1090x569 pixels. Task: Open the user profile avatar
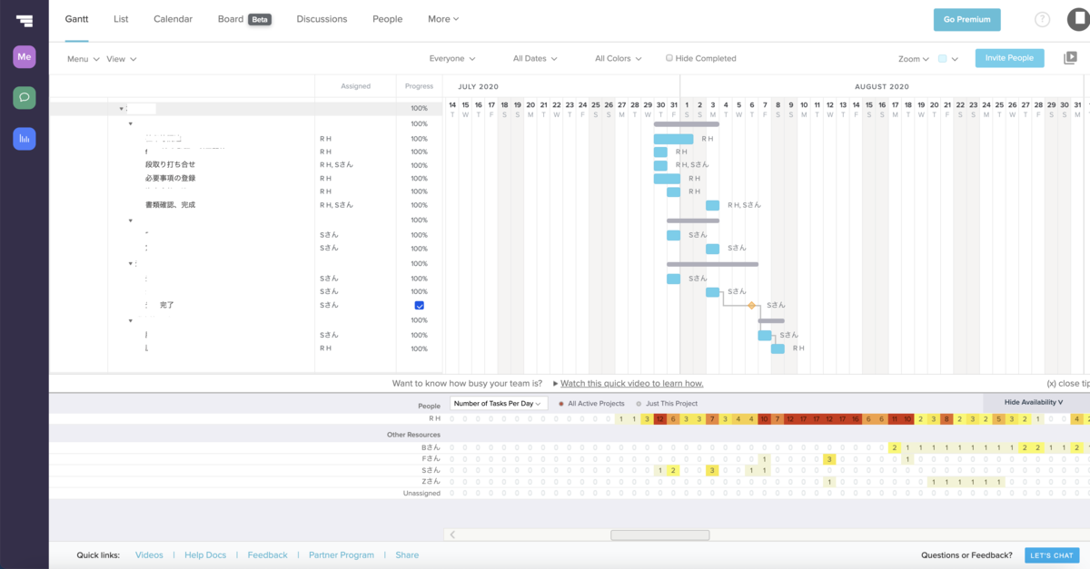[1077, 19]
